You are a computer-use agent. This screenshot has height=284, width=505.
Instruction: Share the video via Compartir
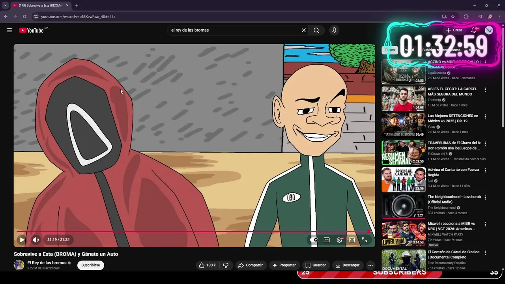click(251, 265)
